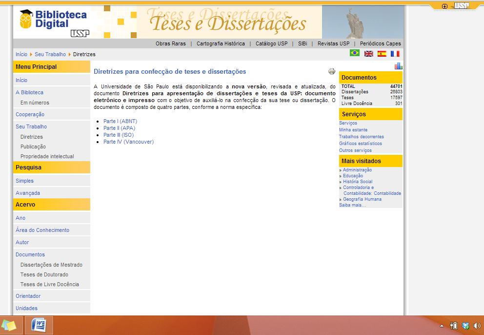The width and height of the screenshot is (484, 335).
Task: Open Educação in Mais visitados
Action: [x=353, y=175]
